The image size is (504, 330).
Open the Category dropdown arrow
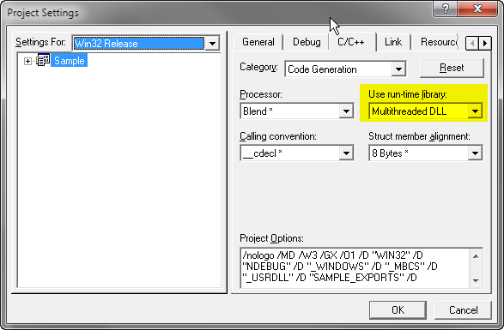(398, 69)
